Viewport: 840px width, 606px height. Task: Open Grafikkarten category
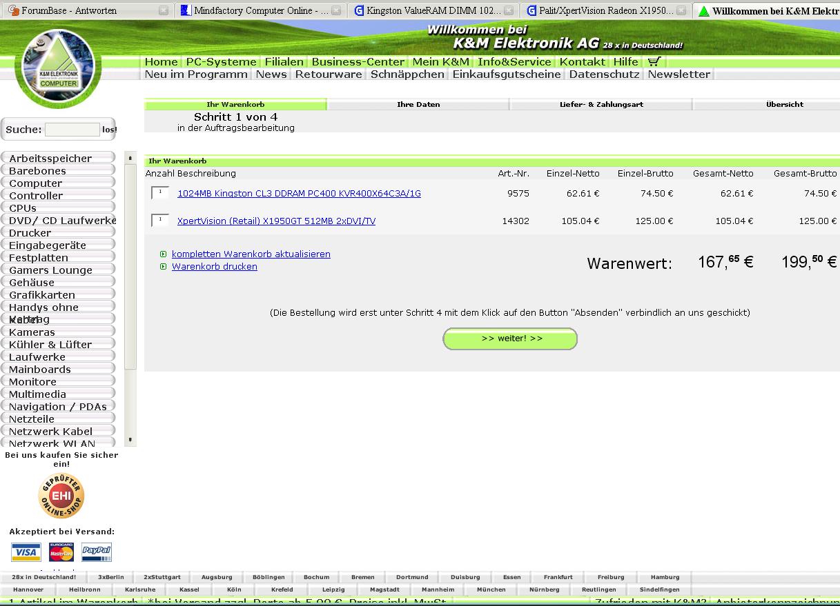coord(57,295)
